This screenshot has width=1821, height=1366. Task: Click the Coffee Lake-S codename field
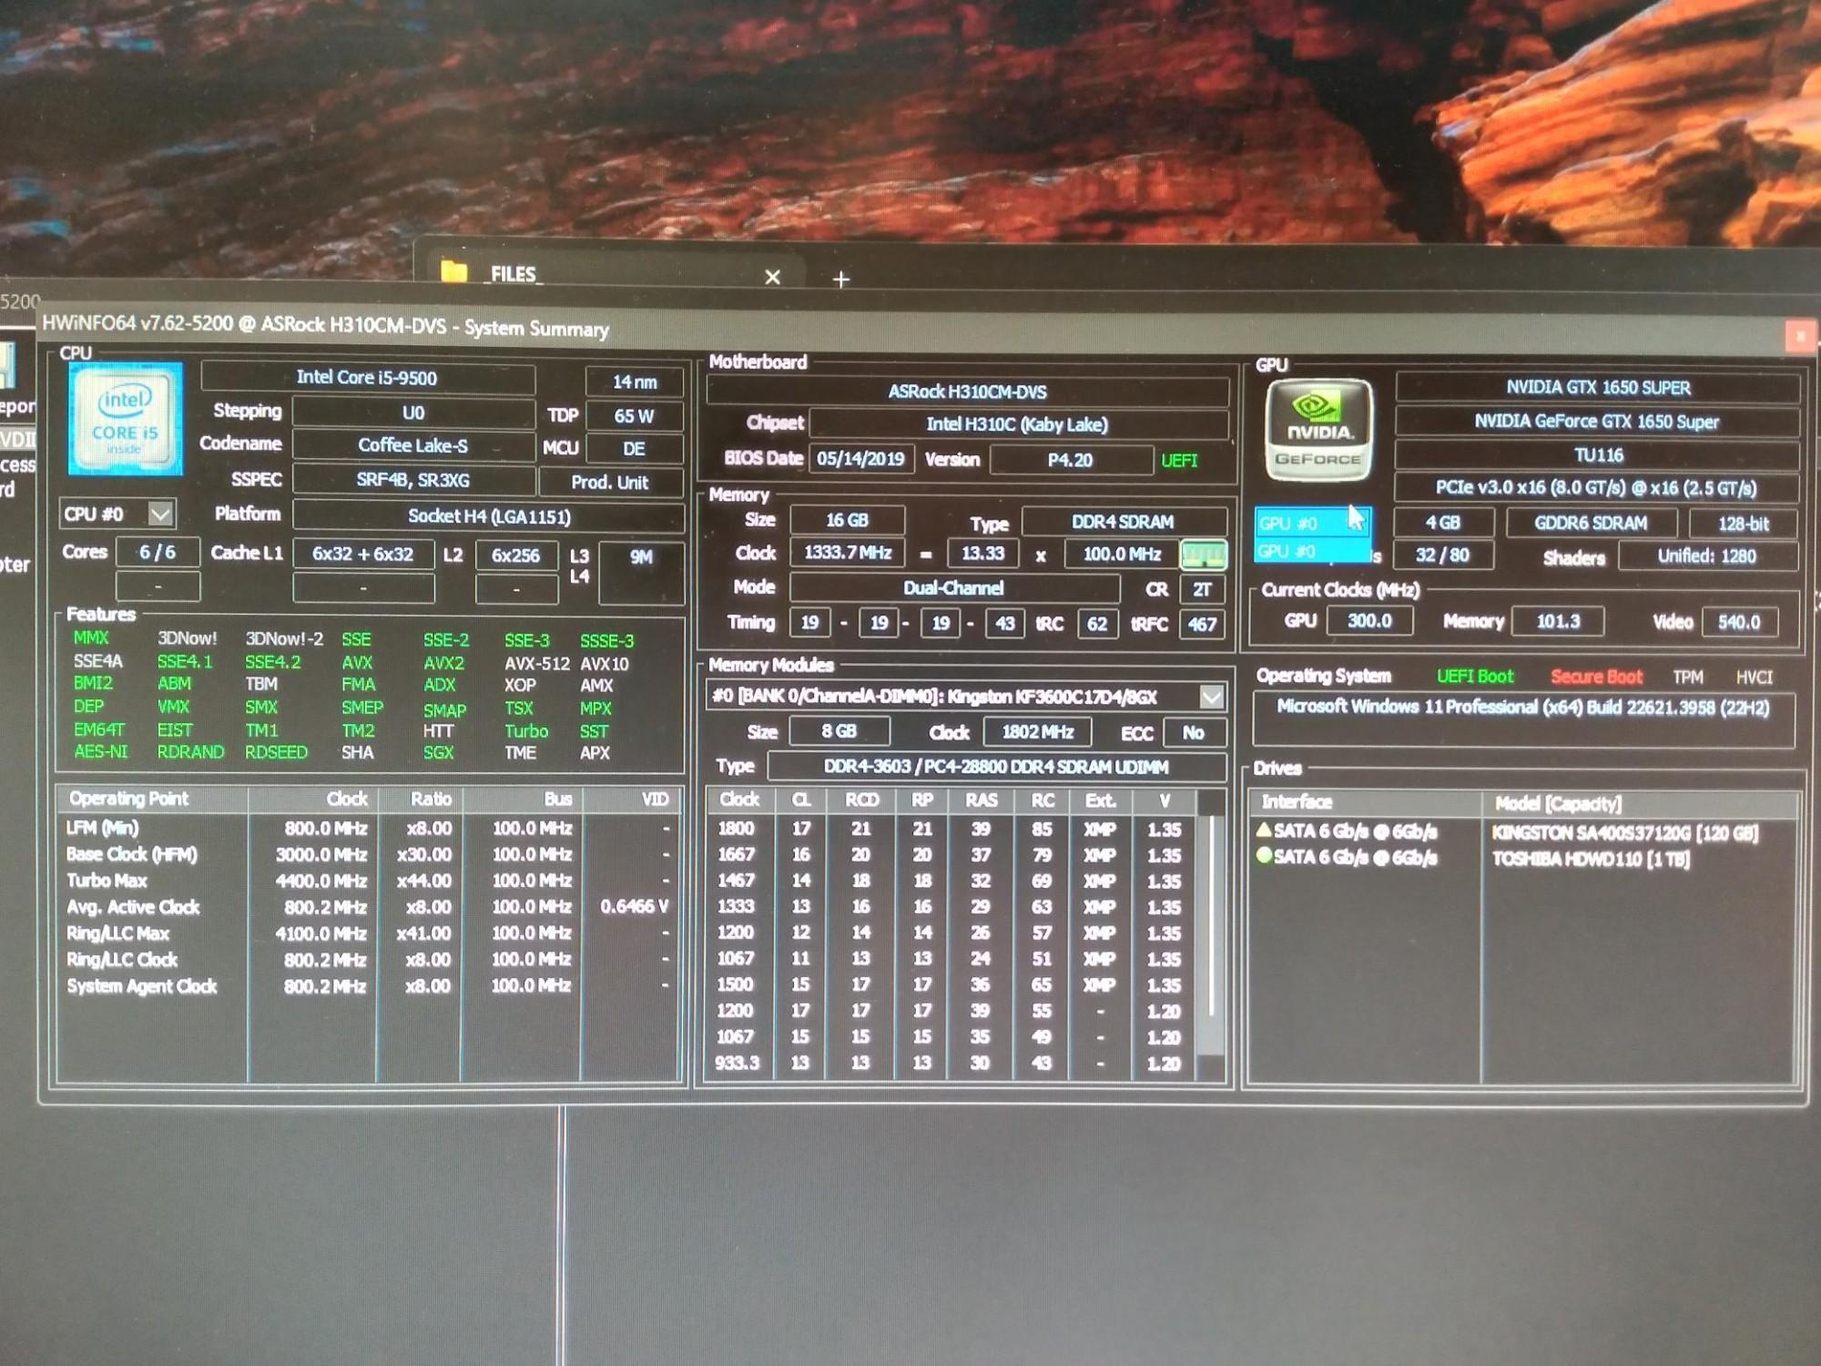pyautogui.click(x=413, y=445)
